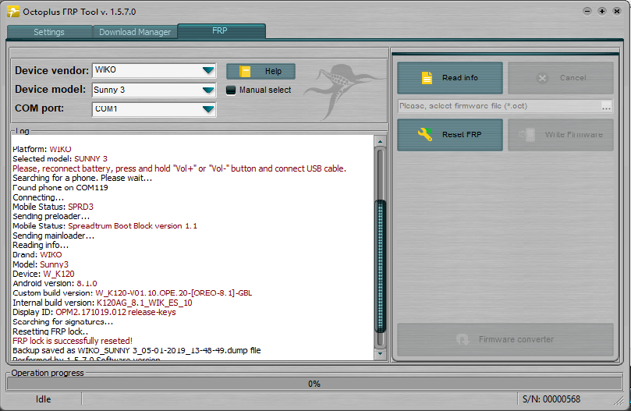Click log line 'Custom build version: W_K120-V01.10.OPE.20'
Image resolution: width=631 pixels, height=411 pixels.
133,293
